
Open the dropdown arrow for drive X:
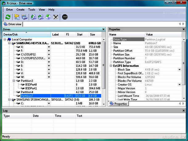pos(49,47)
